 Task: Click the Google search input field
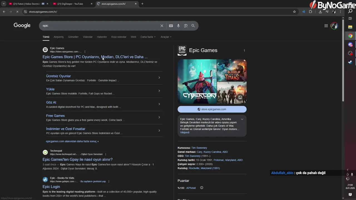click(100, 26)
